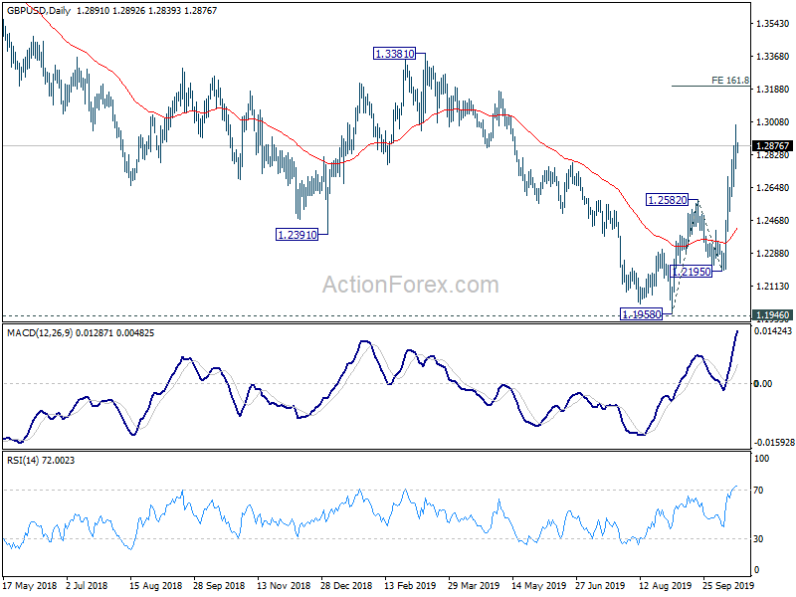Screen dimensions: 796x597
Task: Click the 1.22880 price axis value
Action: point(773,254)
